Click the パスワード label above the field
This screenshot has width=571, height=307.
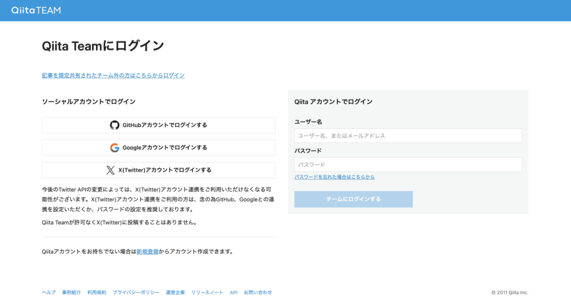(308, 151)
